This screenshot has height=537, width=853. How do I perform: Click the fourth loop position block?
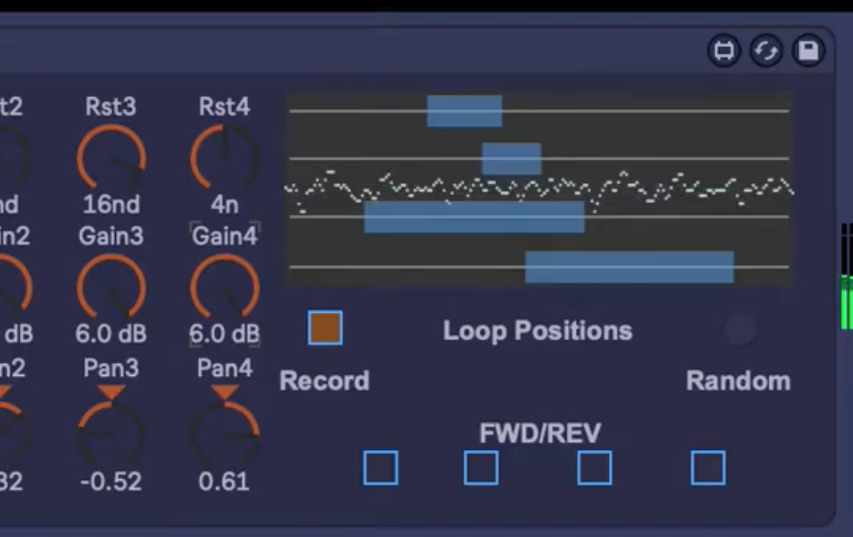630,267
